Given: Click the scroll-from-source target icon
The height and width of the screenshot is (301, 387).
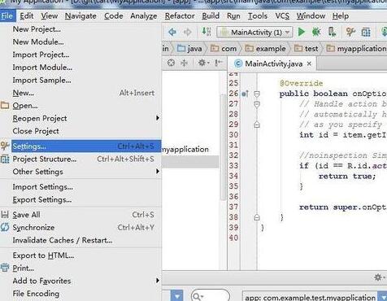Looking at the screenshot, I should (171, 63).
